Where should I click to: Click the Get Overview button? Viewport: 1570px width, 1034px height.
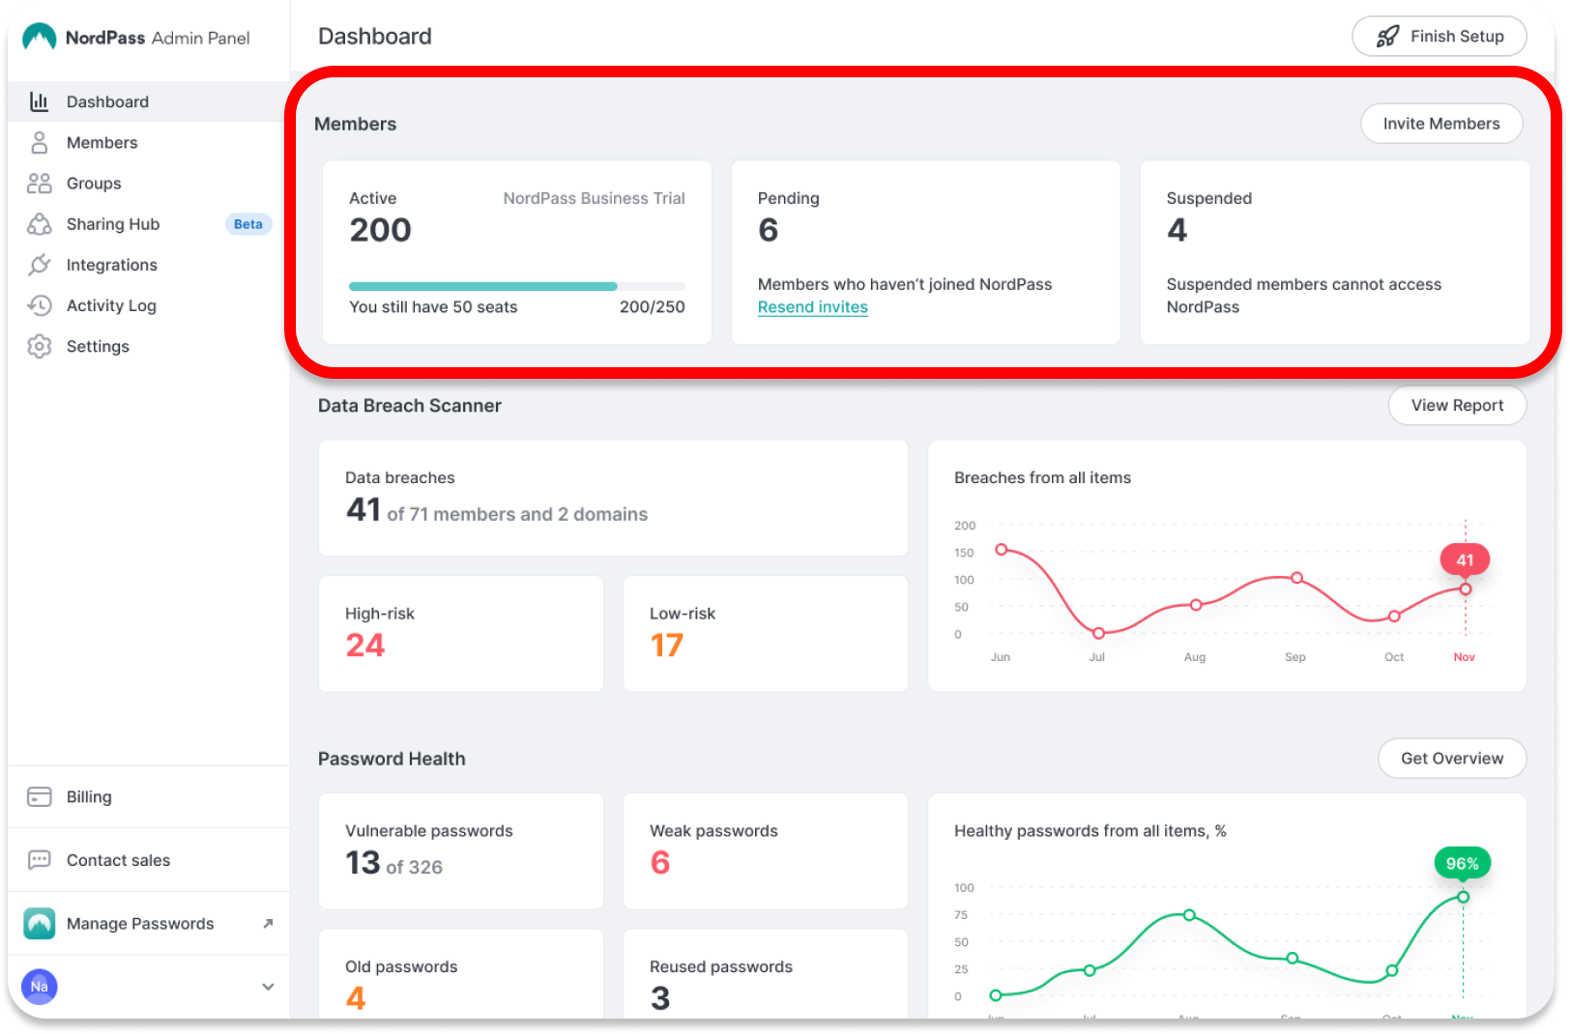(x=1452, y=759)
